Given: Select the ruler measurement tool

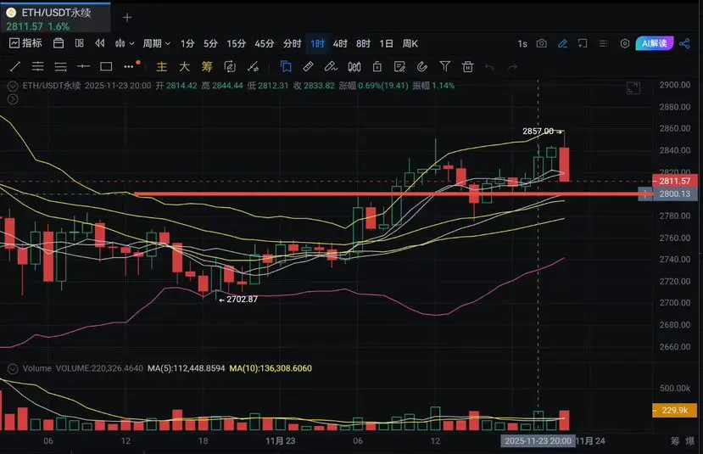Looking at the screenshot, I should [x=308, y=67].
